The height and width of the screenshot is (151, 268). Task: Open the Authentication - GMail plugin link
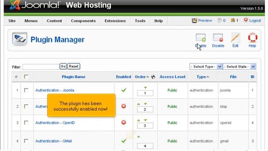54,141
